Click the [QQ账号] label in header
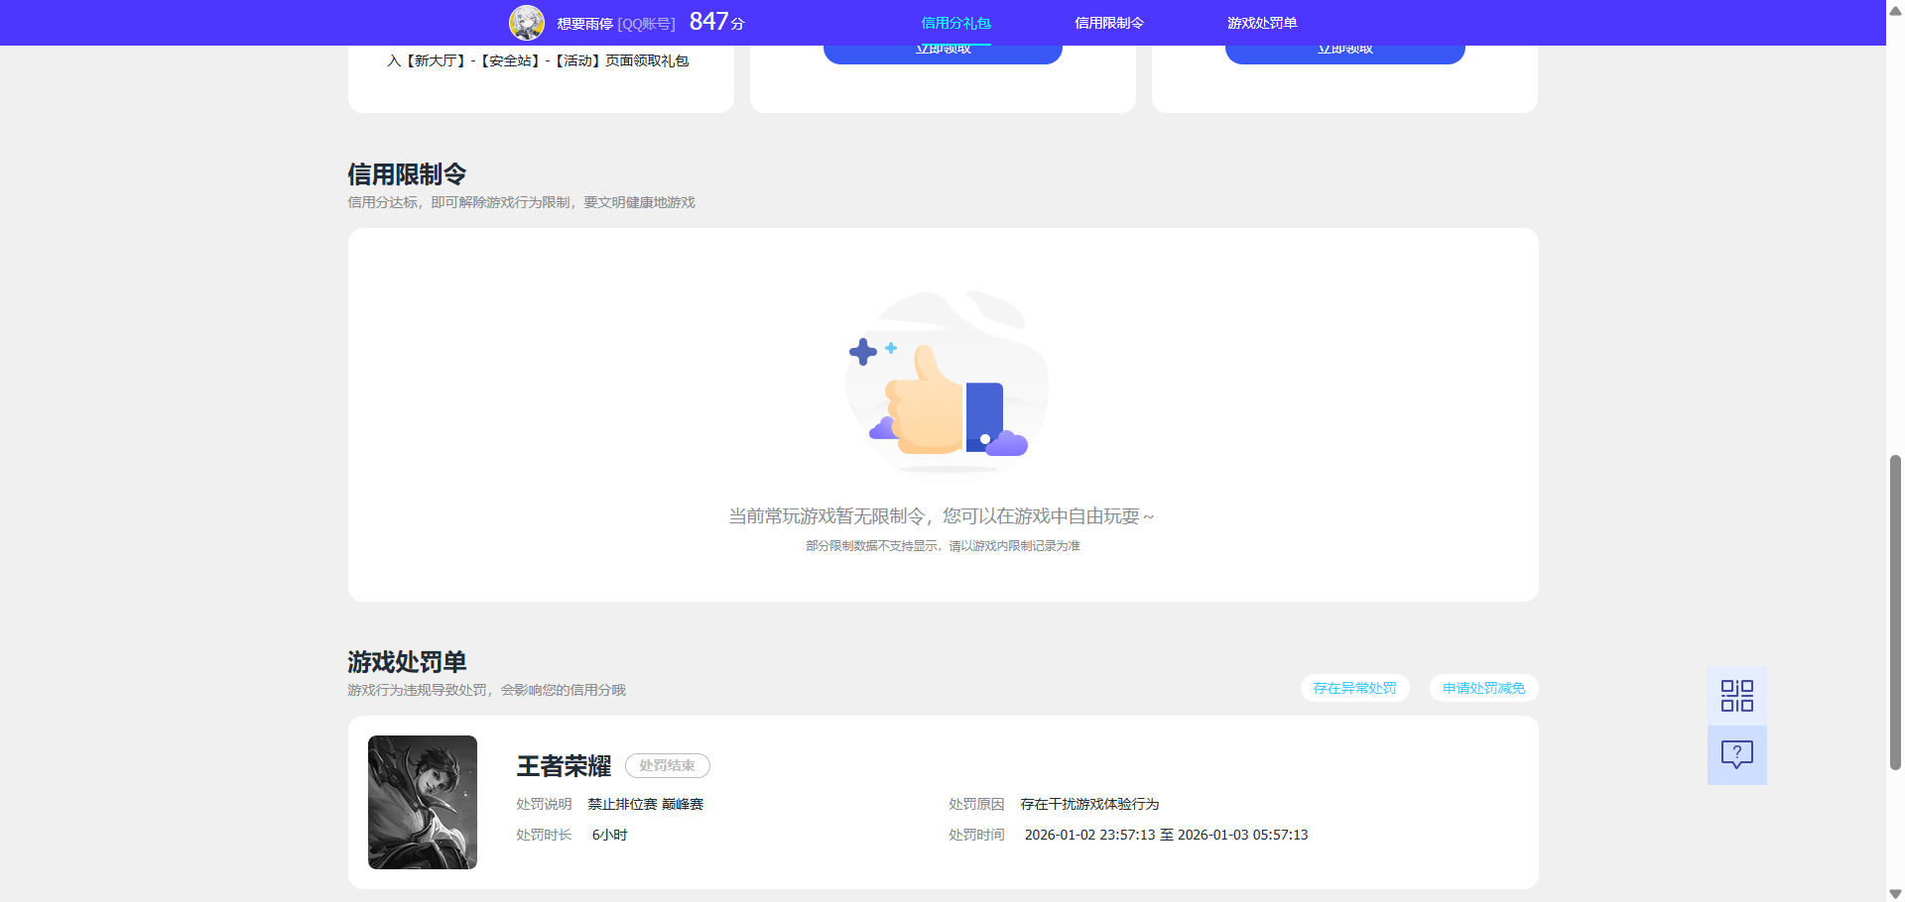This screenshot has width=1905, height=902. pos(646,24)
